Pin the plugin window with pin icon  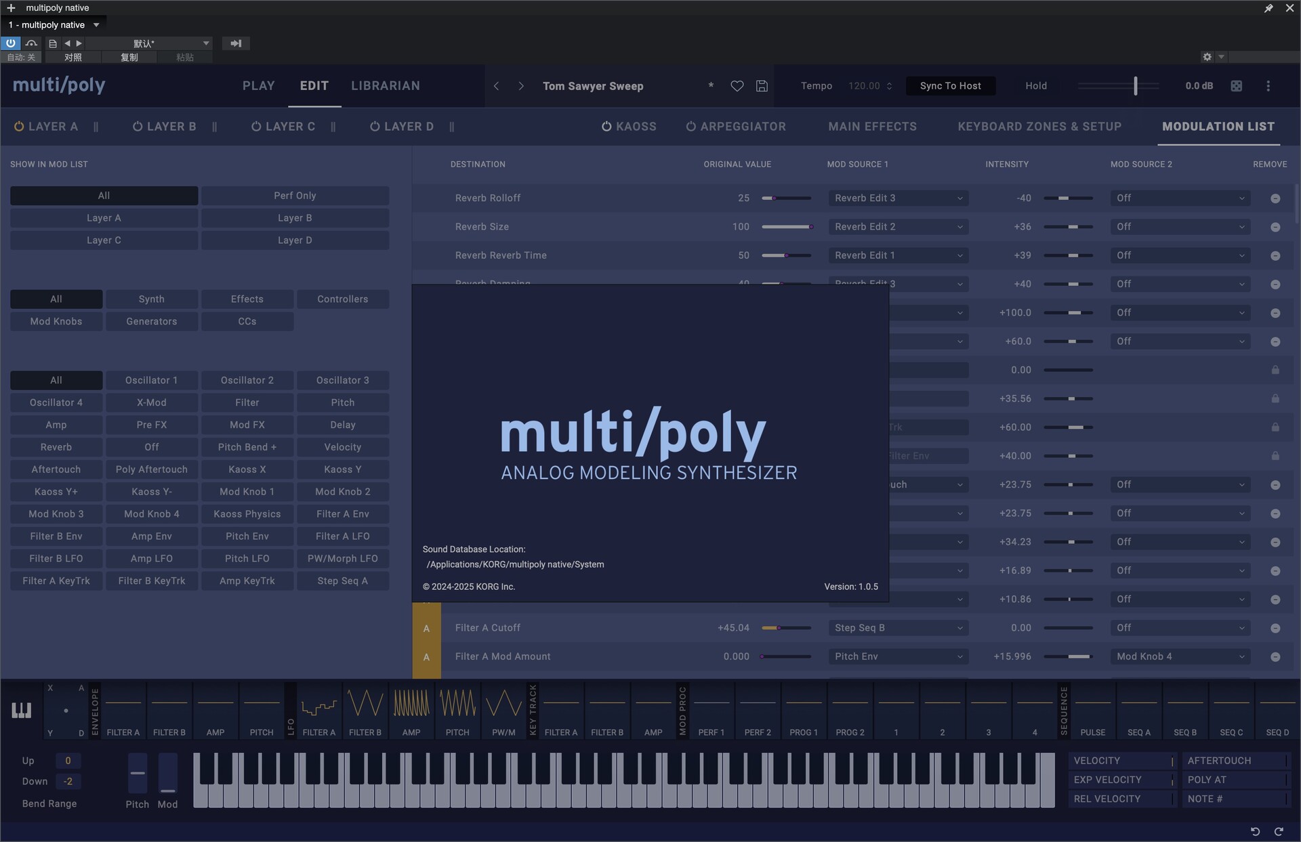click(1268, 8)
